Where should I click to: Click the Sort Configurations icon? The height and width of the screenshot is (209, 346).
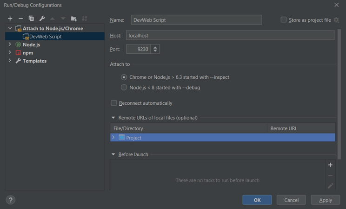click(x=84, y=19)
